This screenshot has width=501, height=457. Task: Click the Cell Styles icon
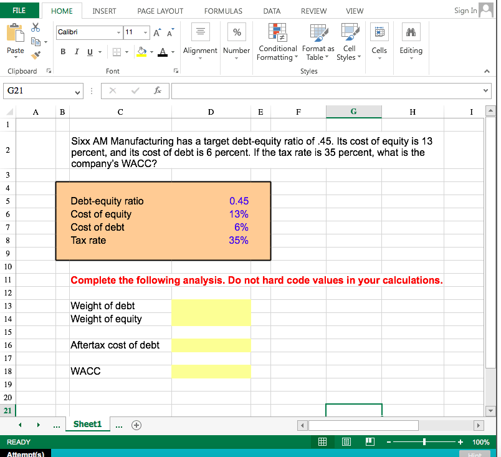tap(350, 32)
